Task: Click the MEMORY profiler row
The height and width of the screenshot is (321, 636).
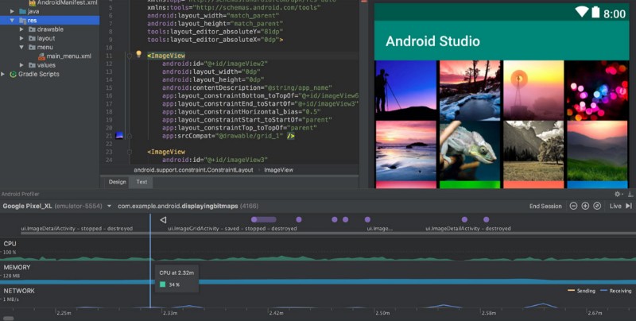Action: point(318,273)
